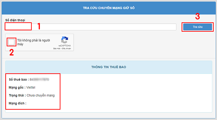Click the THÔNG TIN THUÊ BAO heading
The width and height of the screenshot is (217, 120).
pyautogui.click(x=108, y=67)
